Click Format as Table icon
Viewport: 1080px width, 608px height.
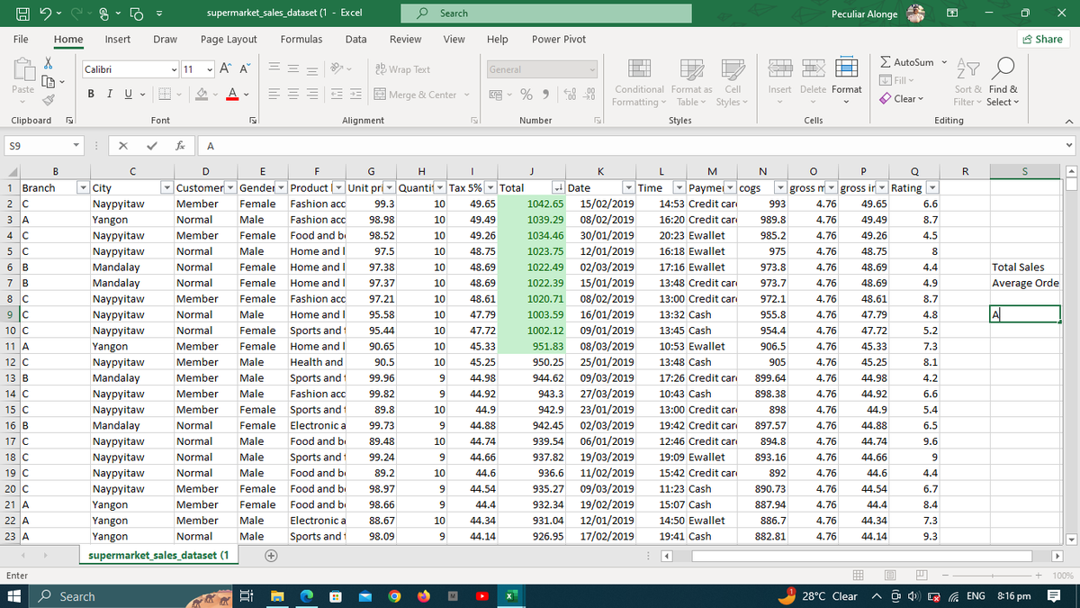(x=691, y=71)
